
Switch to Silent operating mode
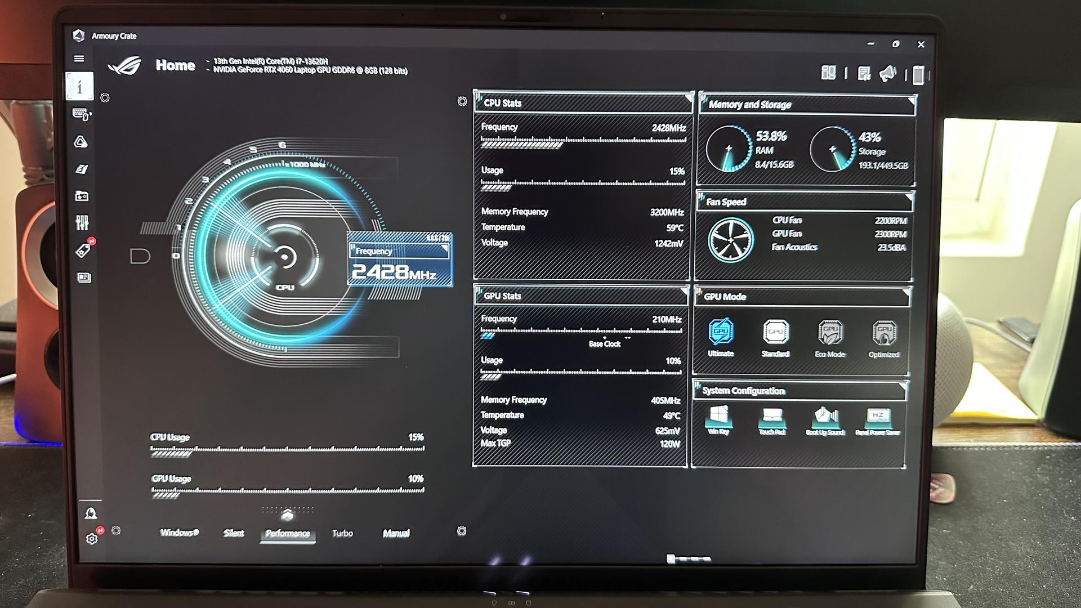point(234,533)
